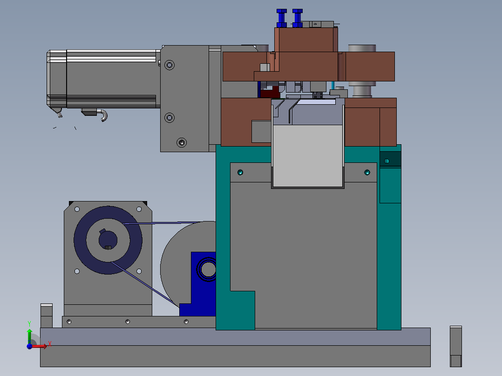502x376 pixels.
Task: Pick the top screw on motor bracket plate
Action: pos(170,65)
